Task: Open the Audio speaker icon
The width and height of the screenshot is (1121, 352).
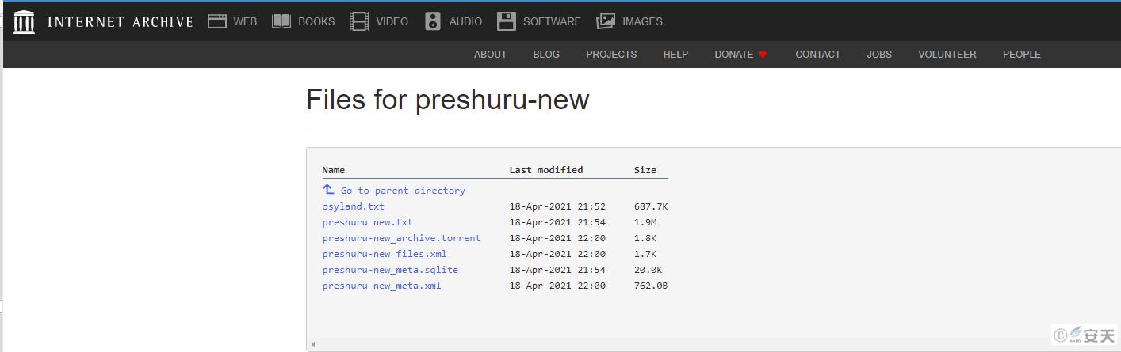Action: (x=432, y=21)
